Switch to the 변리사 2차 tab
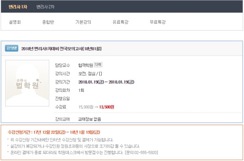The width and height of the screenshot is (244, 161). click(45, 7)
